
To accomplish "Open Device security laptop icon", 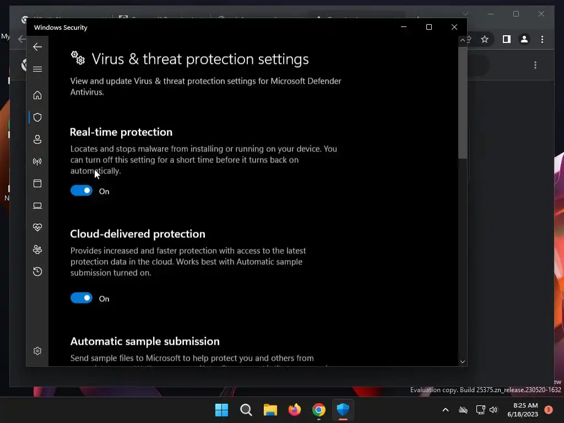I will pos(37,205).
